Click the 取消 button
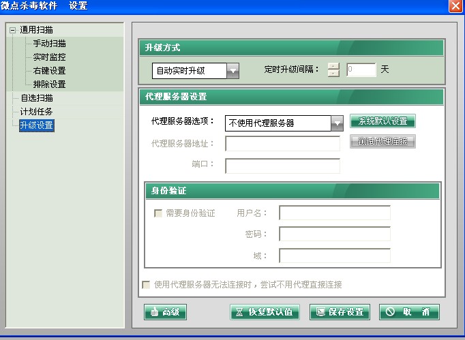This screenshot has height=340, width=465. 409,312
